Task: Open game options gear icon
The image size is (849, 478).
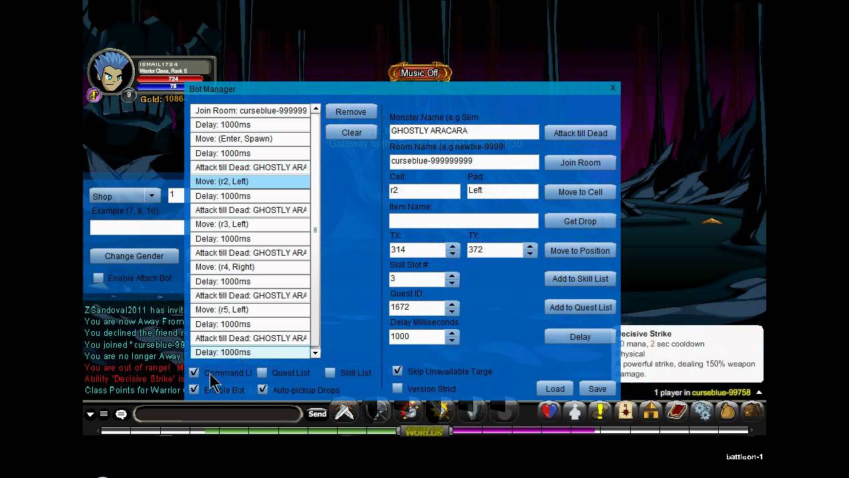Action: pyautogui.click(x=701, y=412)
